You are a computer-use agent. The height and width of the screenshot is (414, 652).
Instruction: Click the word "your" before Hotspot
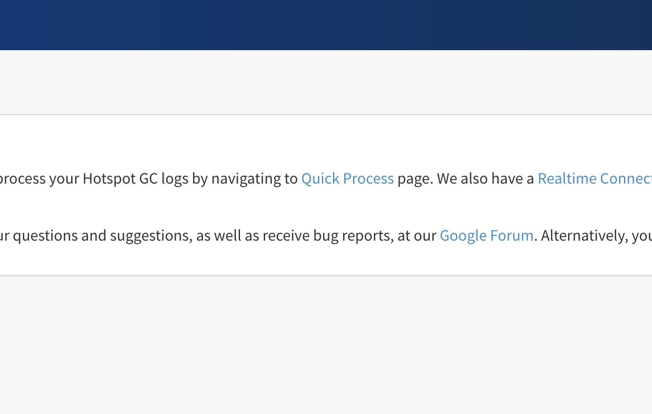point(64,178)
